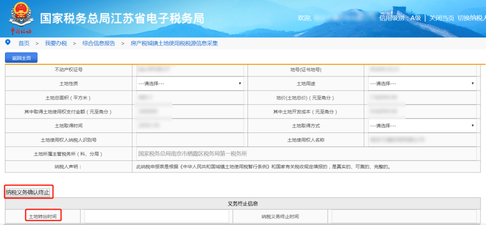Open the 土地取得方式 dropdown
This screenshot has height=225, width=486.
point(422,126)
